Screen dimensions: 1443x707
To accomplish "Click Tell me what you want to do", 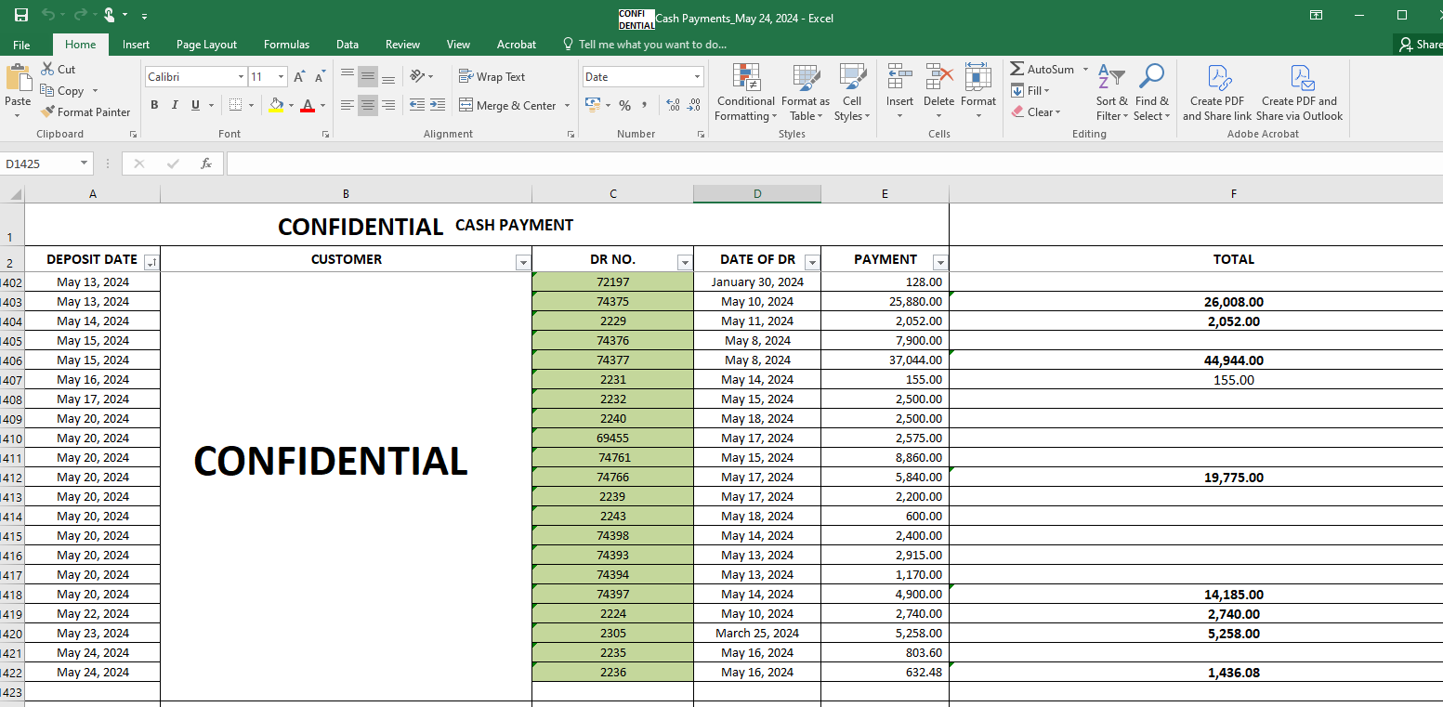I will pyautogui.click(x=645, y=45).
